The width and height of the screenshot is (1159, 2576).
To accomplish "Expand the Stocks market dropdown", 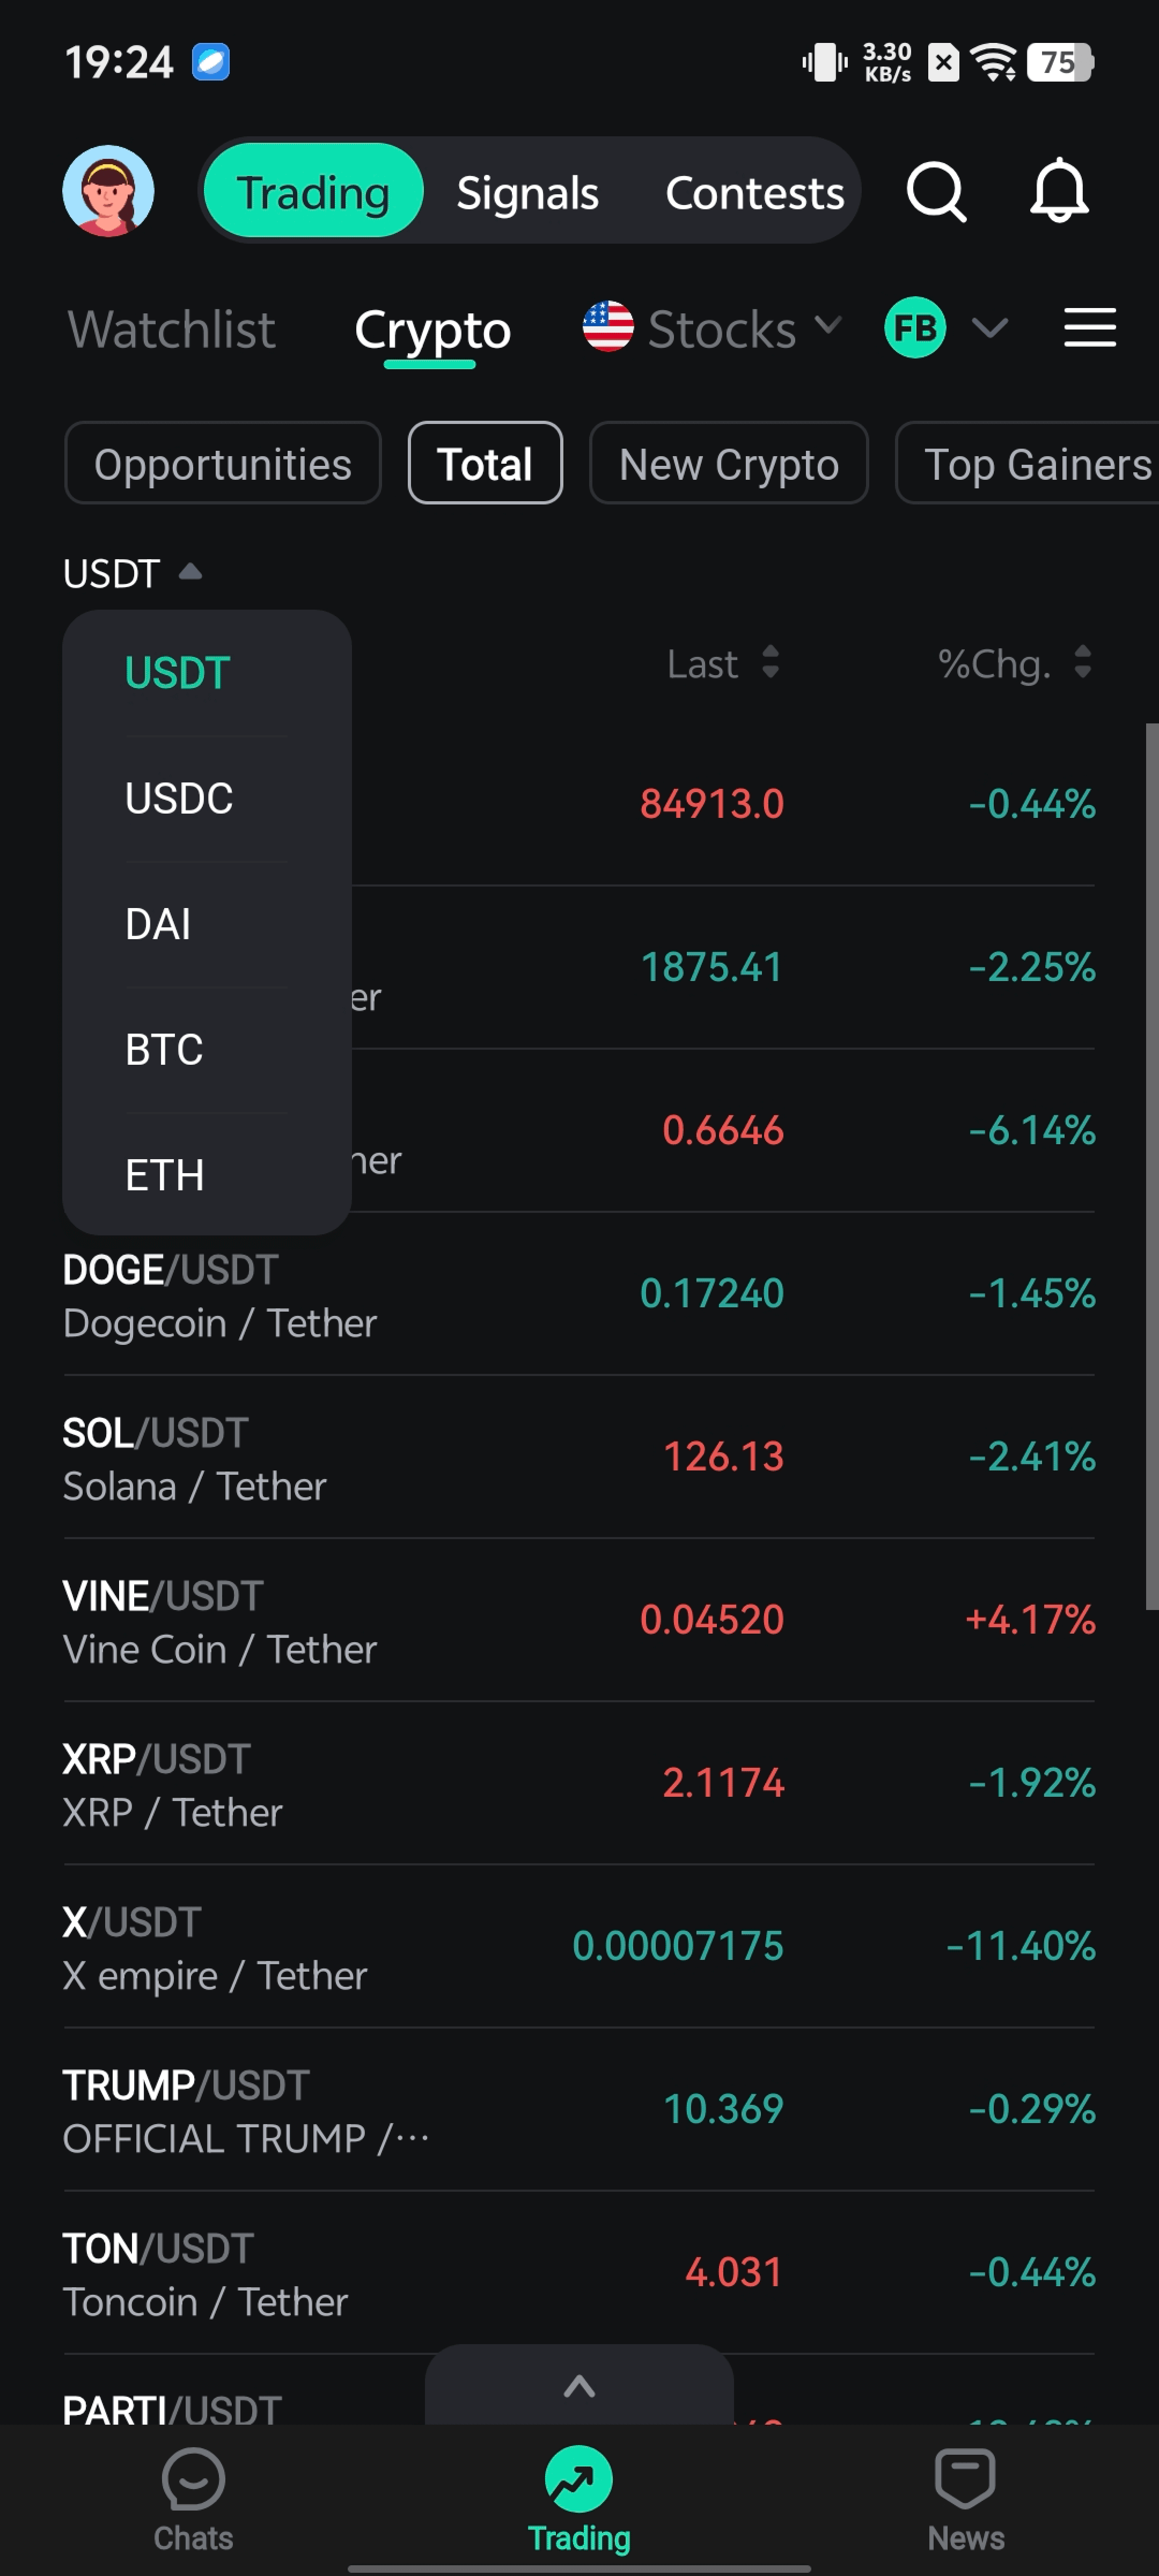I will [x=827, y=325].
